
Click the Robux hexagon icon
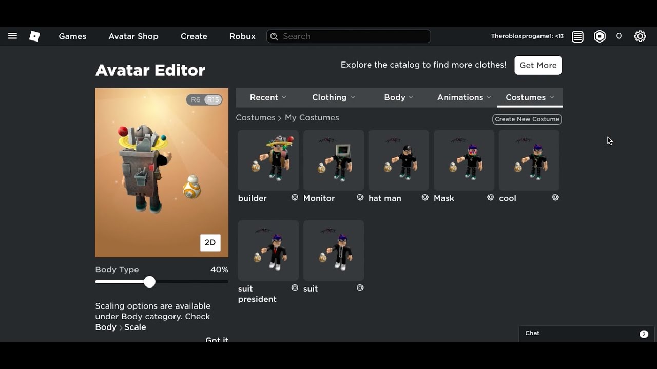click(x=600, y=36)
